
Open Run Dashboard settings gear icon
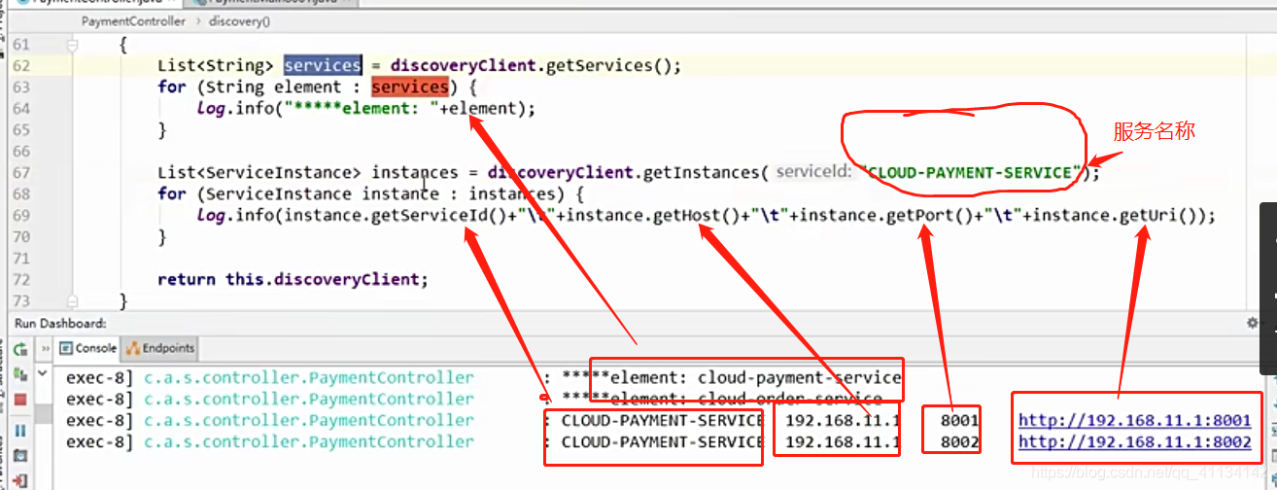[x=1252, y=324]
